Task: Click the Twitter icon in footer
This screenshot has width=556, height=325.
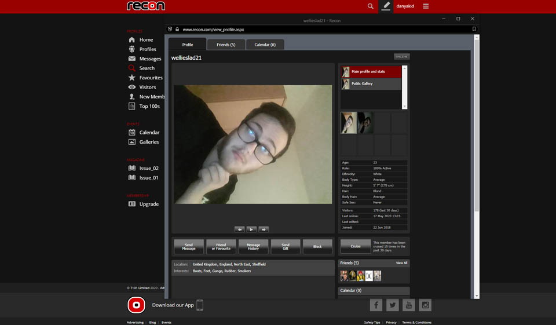Action: [x=393, y=305]
